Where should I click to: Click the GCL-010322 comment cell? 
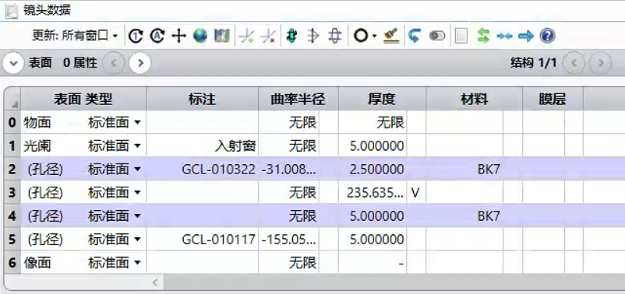tap(202, 170)
